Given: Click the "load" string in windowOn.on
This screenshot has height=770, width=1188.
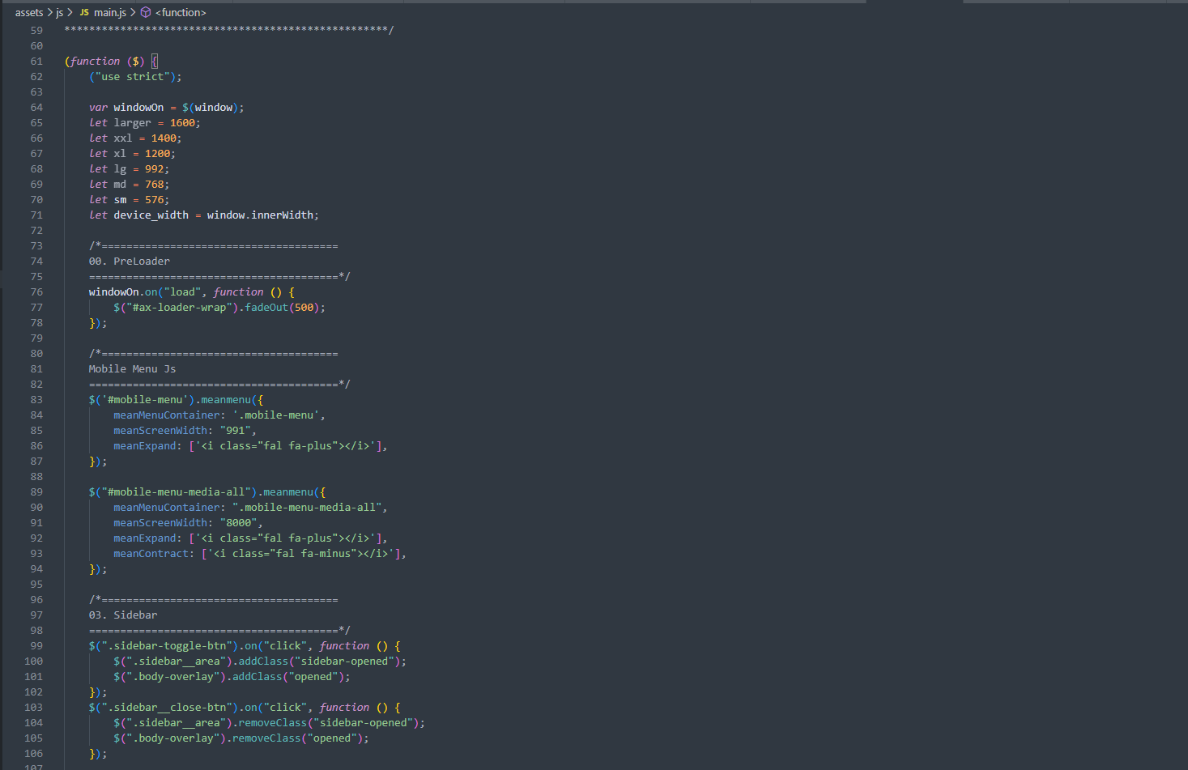Looking at the screenshot, I should click(x=182, y=292).
